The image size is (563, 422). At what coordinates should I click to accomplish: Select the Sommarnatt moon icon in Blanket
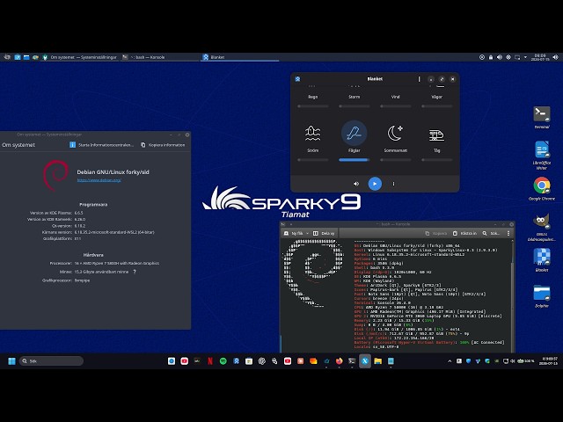click(x=395, y=133)
